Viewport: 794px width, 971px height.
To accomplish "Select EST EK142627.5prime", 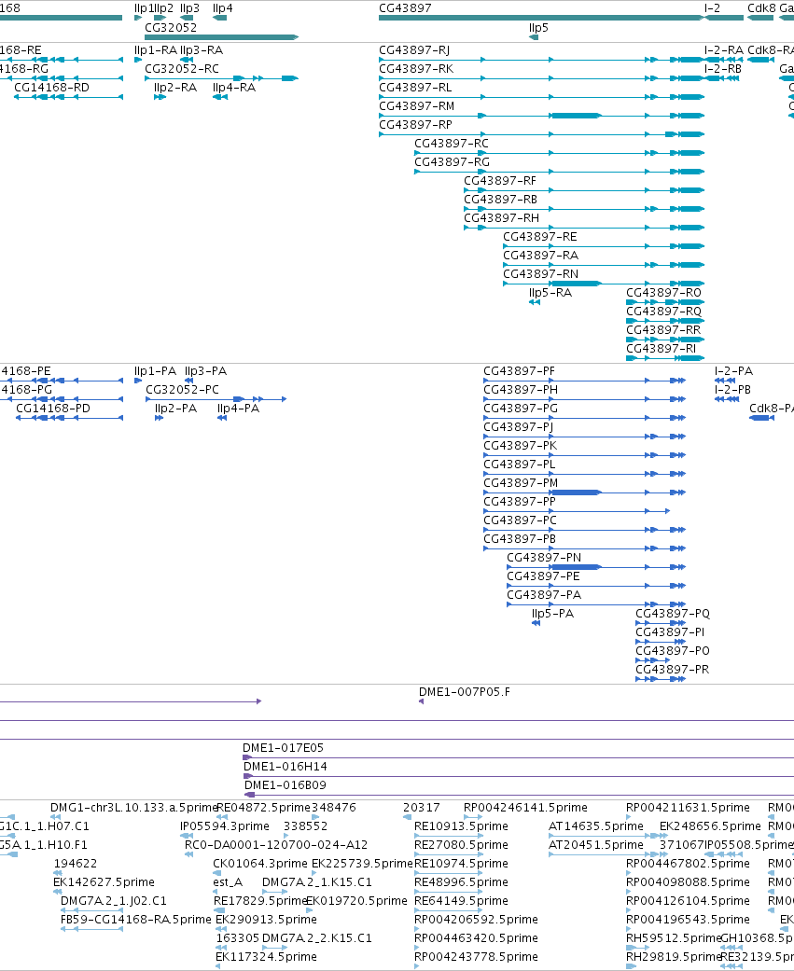I will [x=104, y=881].
